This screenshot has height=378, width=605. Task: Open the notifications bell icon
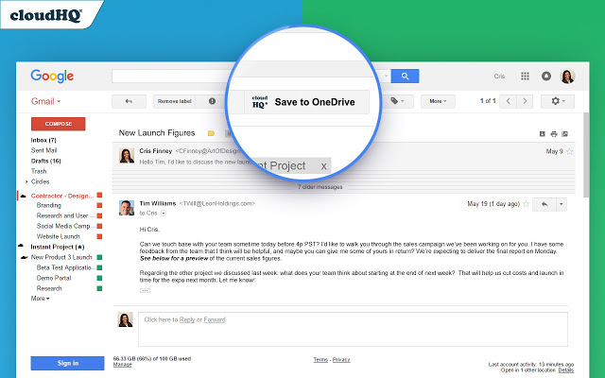[x=546, y=76]
